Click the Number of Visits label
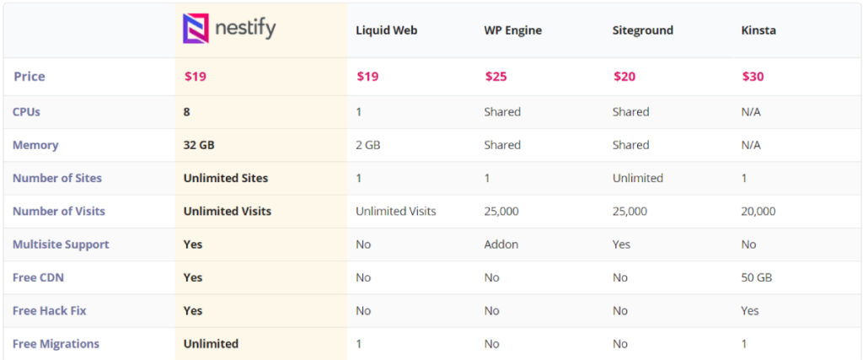Image resolution: width=863 pixels, height=360 pixels. tap(59, 212)
